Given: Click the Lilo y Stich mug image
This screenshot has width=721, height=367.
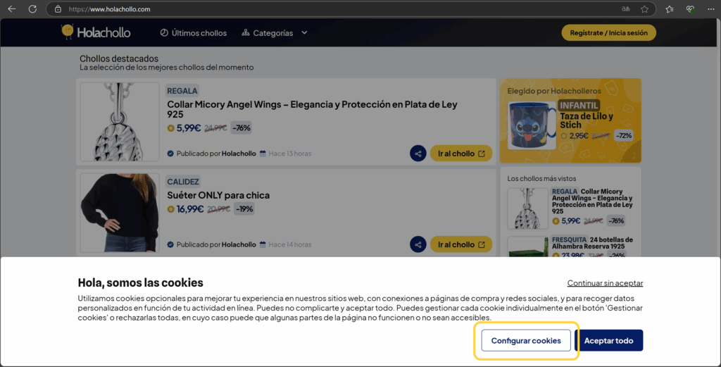Looking at the screenshot, I should tap(532, 125).
